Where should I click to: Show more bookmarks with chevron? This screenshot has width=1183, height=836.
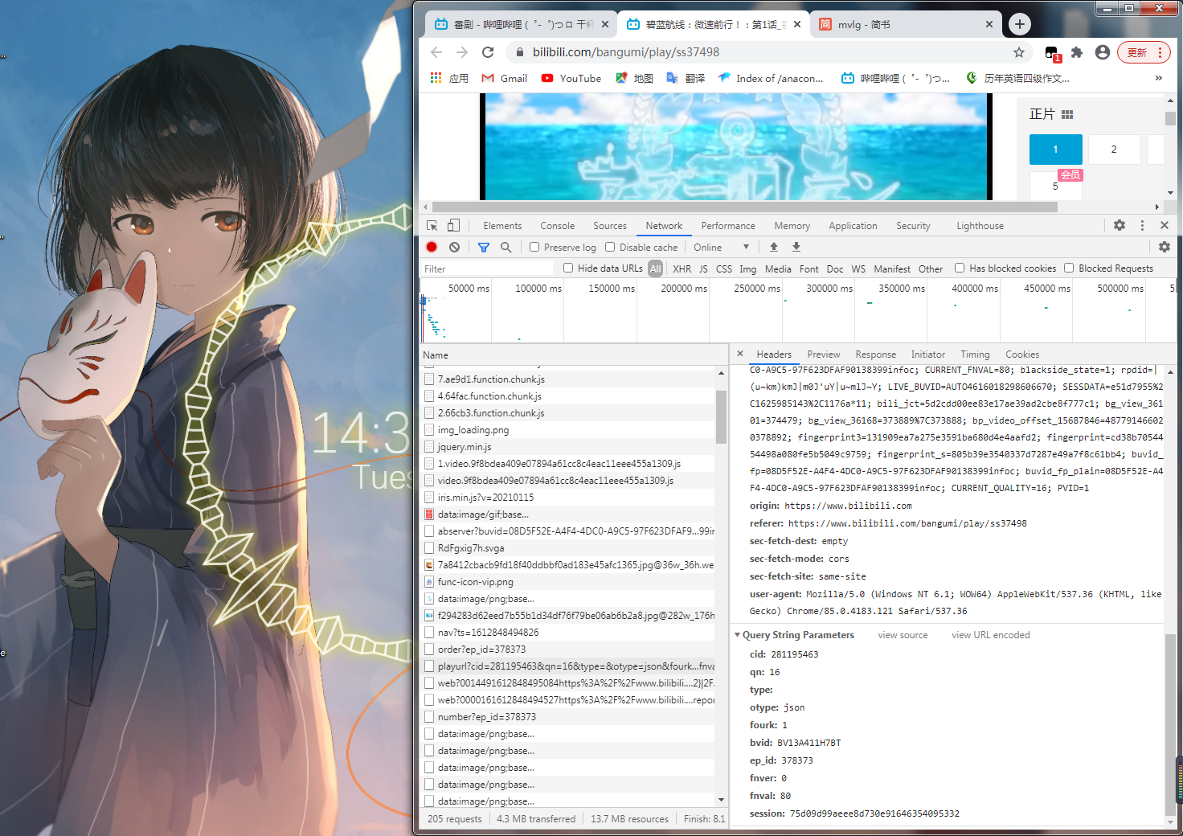(1158, 78)
